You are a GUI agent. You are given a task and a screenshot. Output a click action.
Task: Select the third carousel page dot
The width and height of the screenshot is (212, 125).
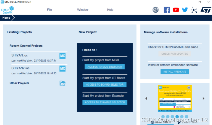point(172,117)
